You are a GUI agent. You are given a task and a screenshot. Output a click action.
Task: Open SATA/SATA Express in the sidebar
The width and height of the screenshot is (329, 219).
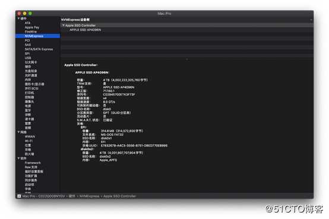point(39,49)
